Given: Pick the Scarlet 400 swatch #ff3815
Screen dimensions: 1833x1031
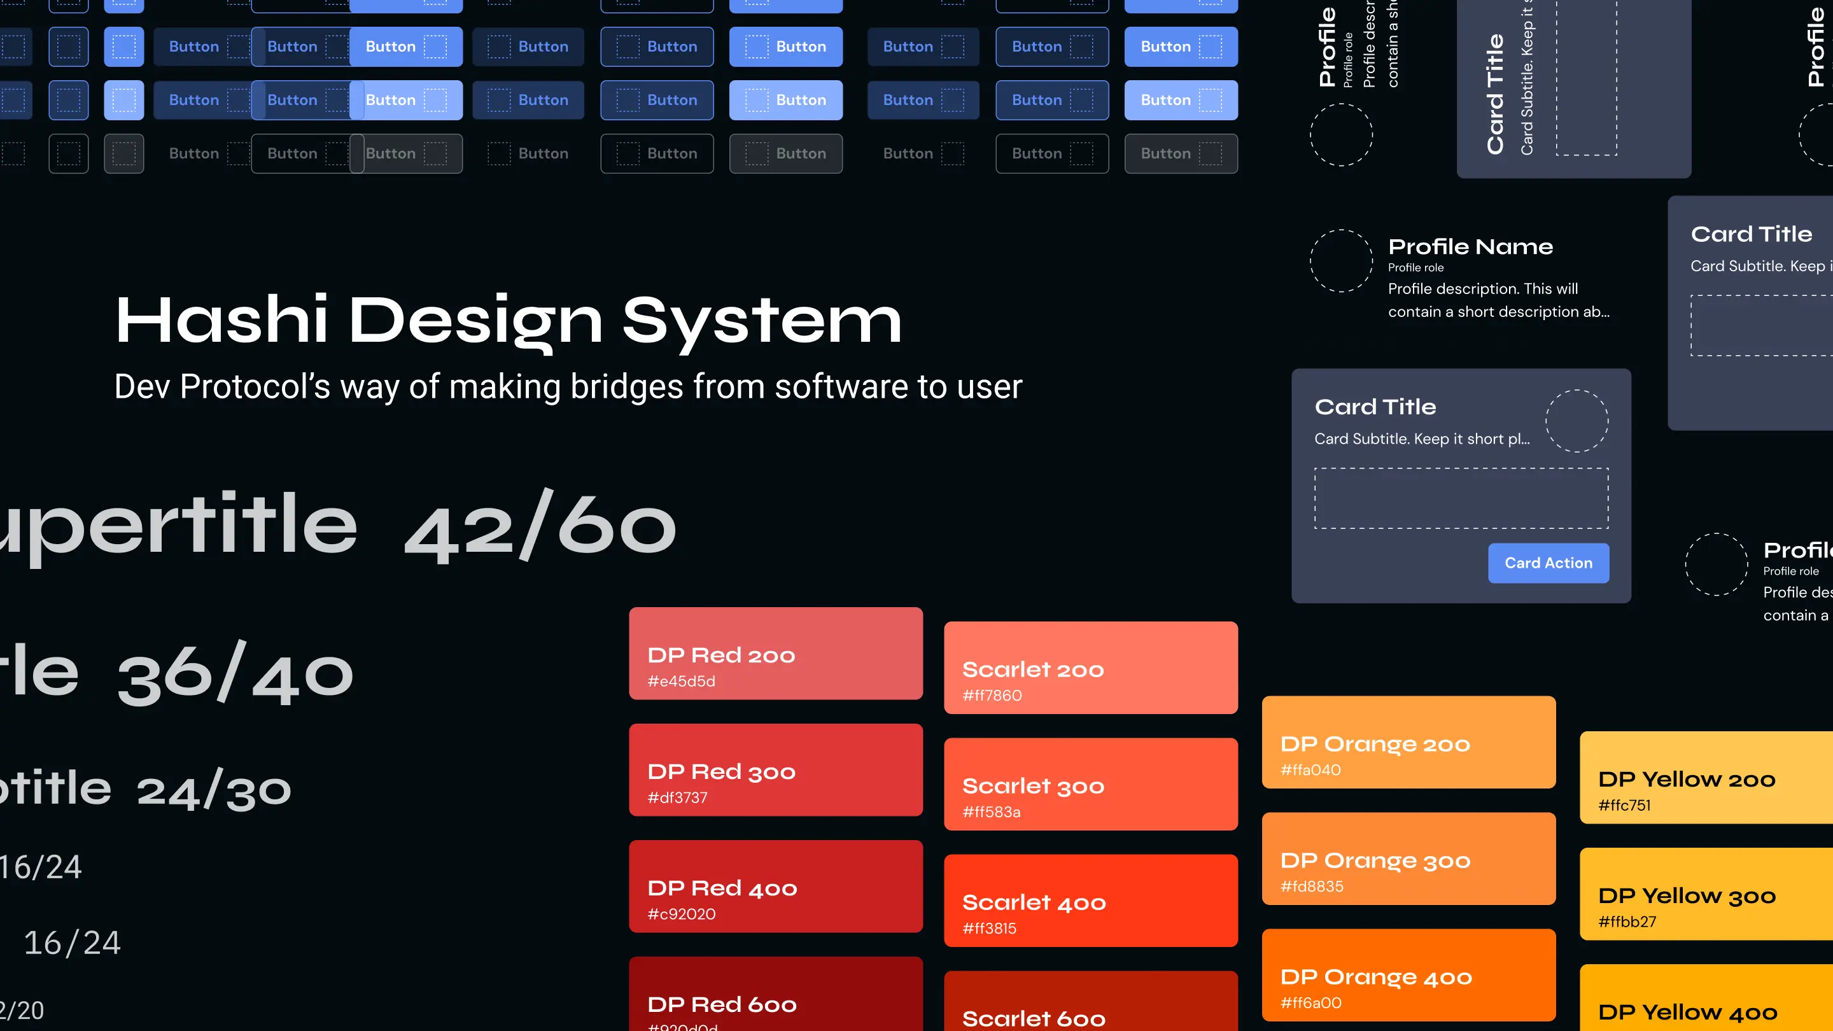Looking at the screenshot, I should 1090,900.
